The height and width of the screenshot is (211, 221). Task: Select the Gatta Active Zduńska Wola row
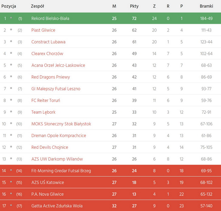(x=110, y=206)
